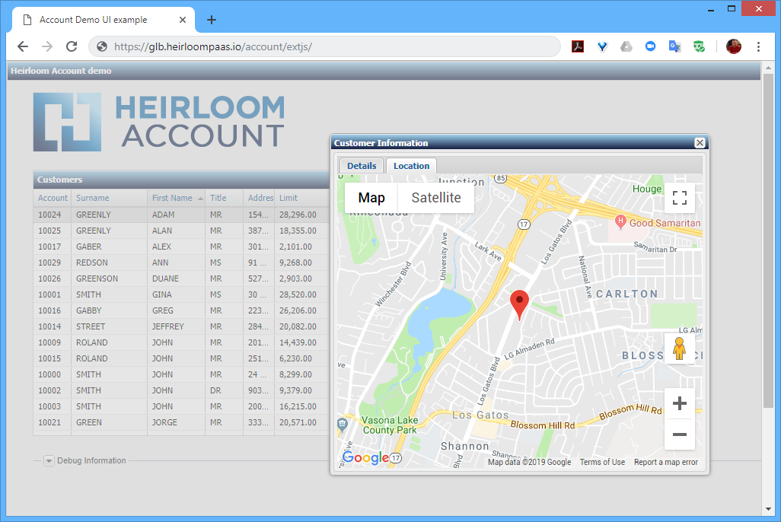Sort customers by First Name column
Image resolution: width=781 pixels, height=522 pixels.
177,198
